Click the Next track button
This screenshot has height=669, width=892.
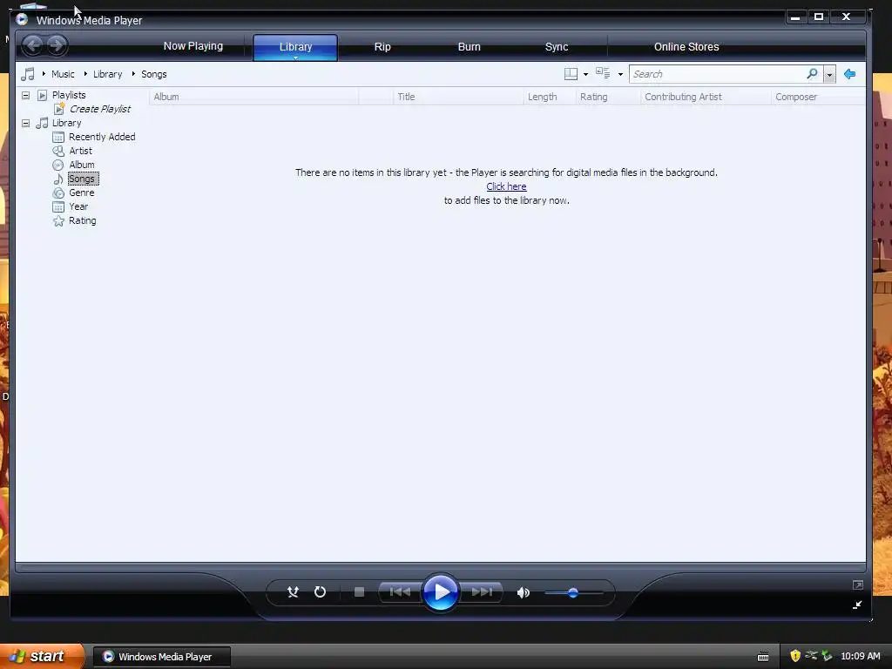pyautogui.click(x=482, y=592)
